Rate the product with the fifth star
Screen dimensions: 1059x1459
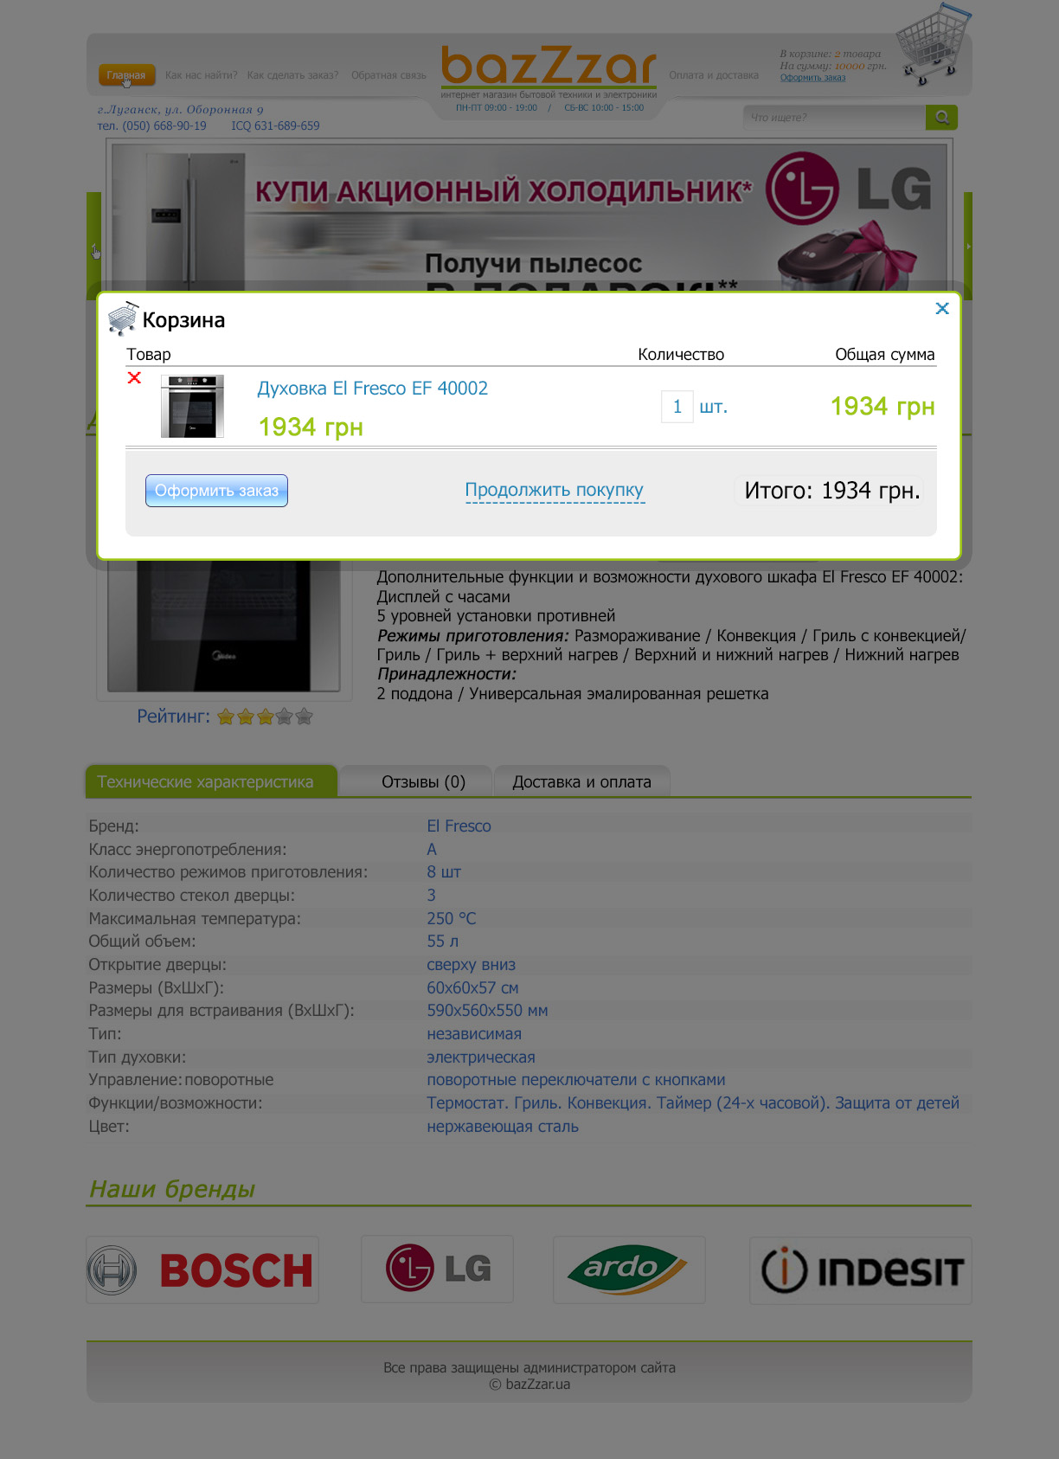pos(304,717)
